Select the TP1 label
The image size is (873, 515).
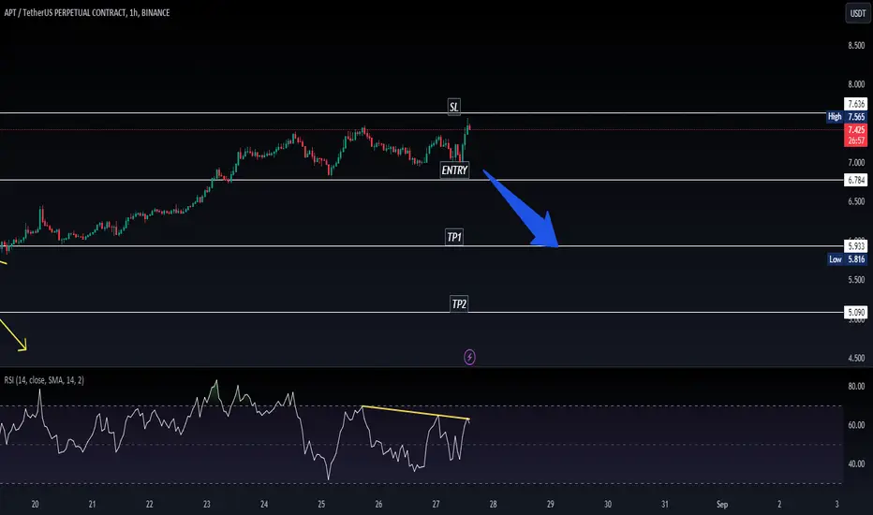(x=453, y=237)
